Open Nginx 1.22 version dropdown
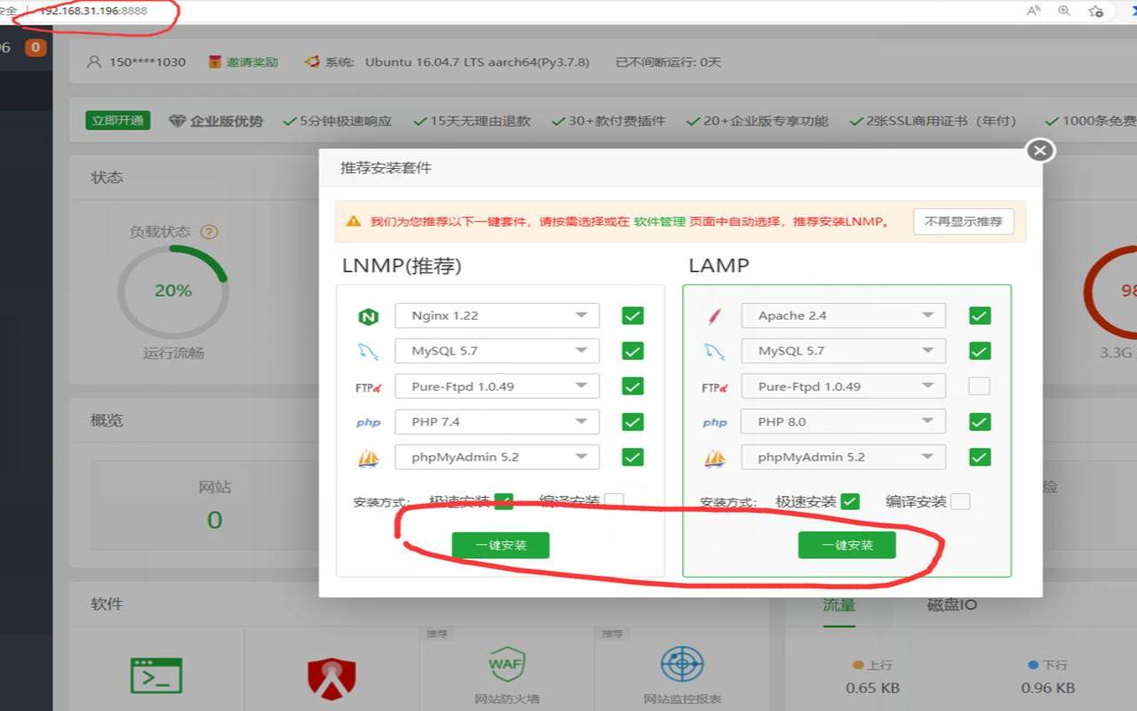1137x711 pixels. tap(497, 316)
